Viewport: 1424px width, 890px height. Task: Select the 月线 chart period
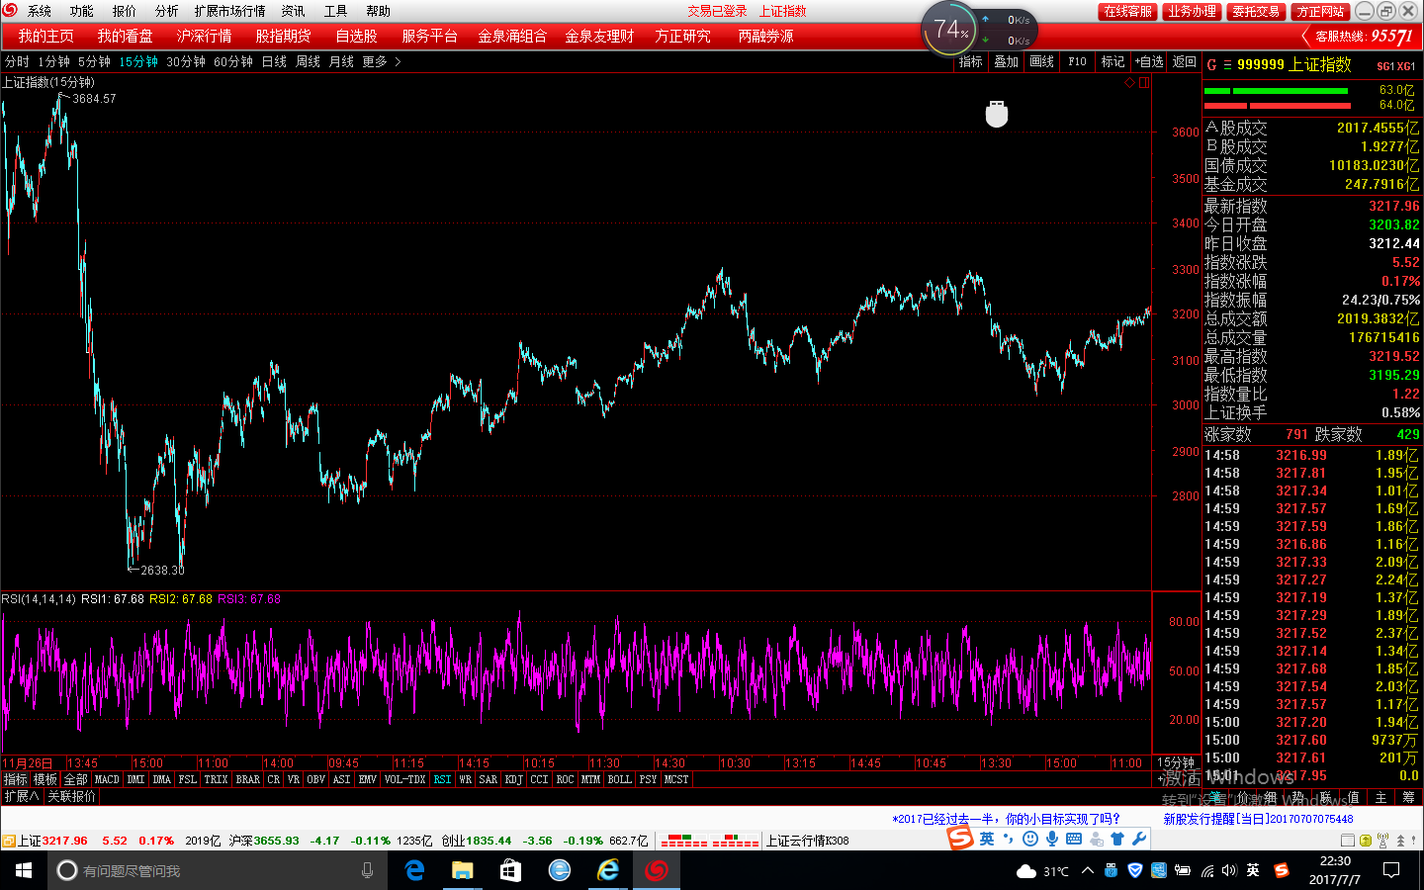[x=341, y=61]
